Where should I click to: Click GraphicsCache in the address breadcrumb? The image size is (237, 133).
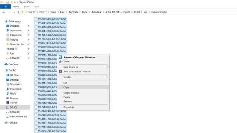(x=159, y=12)
